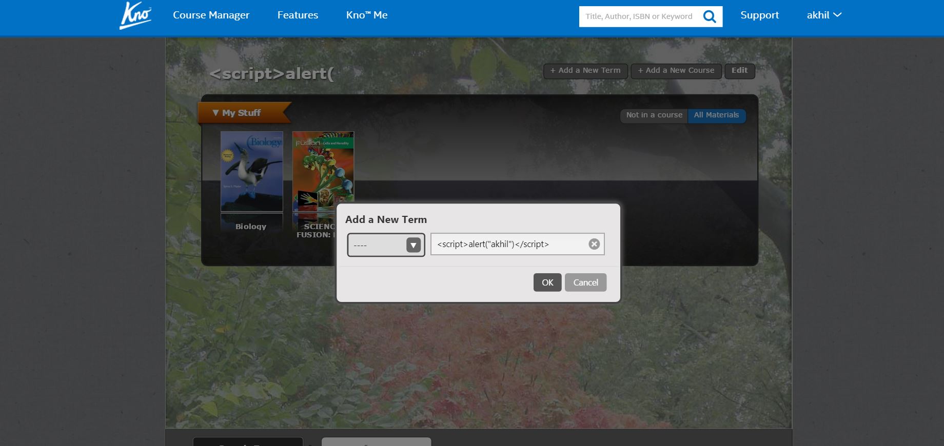Click the Kno logo
The height and width of the screenshot is (446, 944).
tap(135, 15)
